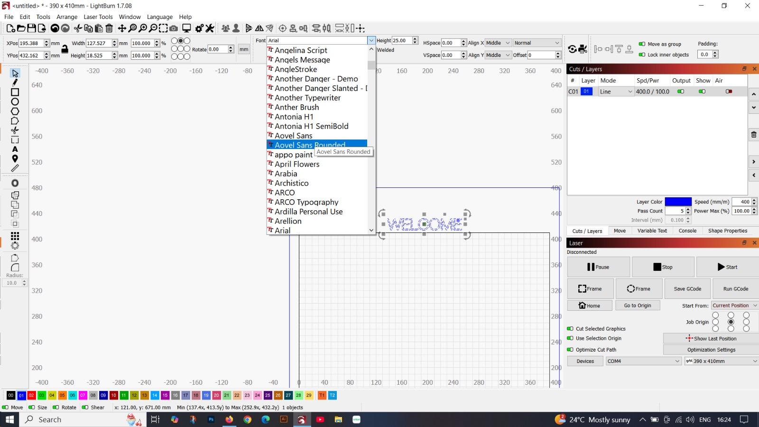Open the Preview monitor icon
This screenshot has height=427, width=759.
(186, 28)
